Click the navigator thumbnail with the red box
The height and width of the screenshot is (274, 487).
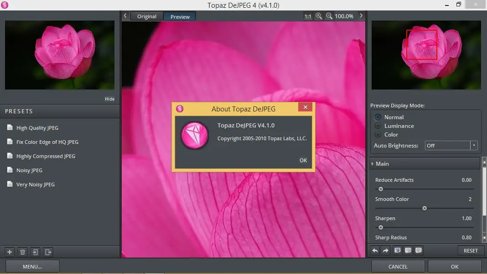(x=426, y=55)
